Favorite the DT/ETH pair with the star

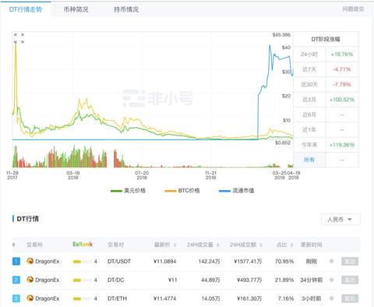pos(331,298)
